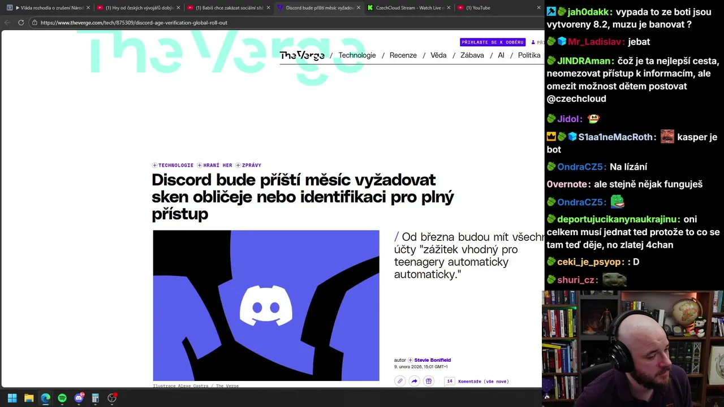724x407 pixels.
Task: Open the HRANÍ HER category tag link
Action: coord(218,165)
